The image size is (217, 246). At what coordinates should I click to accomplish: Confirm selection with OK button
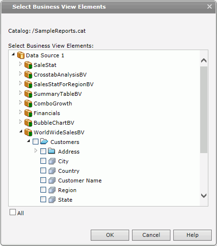(x=110, y=235)
